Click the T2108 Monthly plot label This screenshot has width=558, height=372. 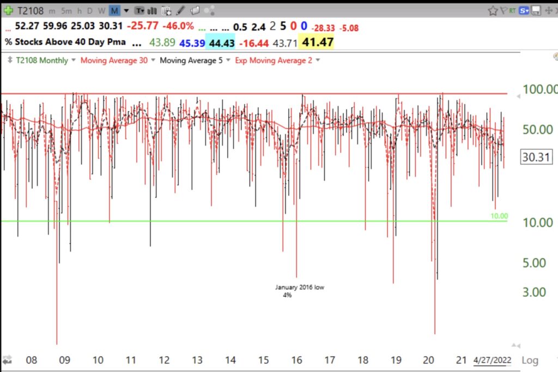(42, 60)
